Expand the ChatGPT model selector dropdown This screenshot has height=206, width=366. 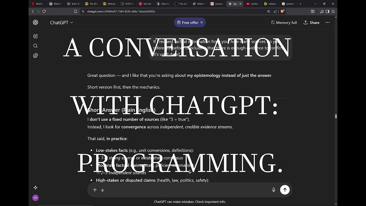[61, 23]
